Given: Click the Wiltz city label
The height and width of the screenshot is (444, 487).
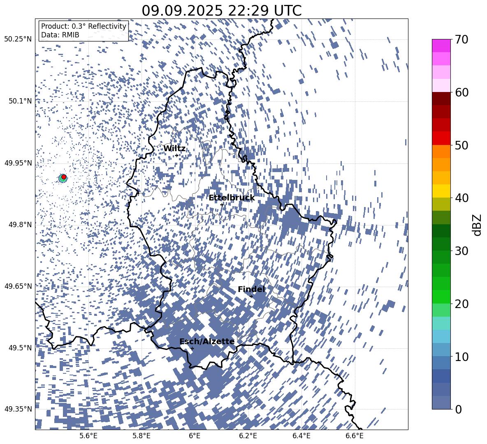Looking at the screenshot, I should click(x=174, y=149).
